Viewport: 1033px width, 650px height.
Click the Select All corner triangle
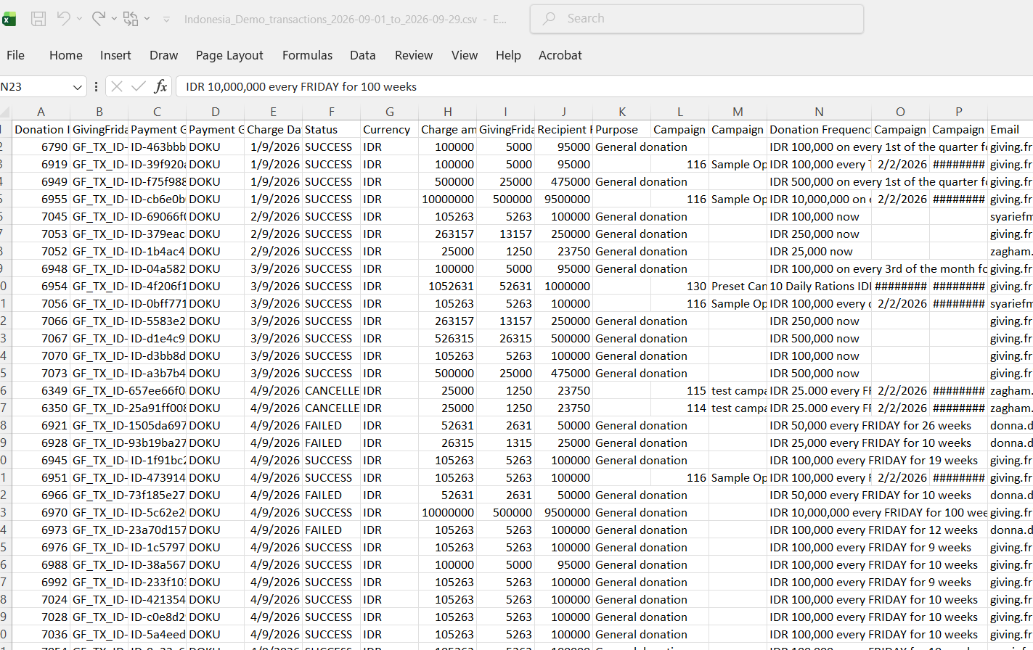[x=6, y=112]
